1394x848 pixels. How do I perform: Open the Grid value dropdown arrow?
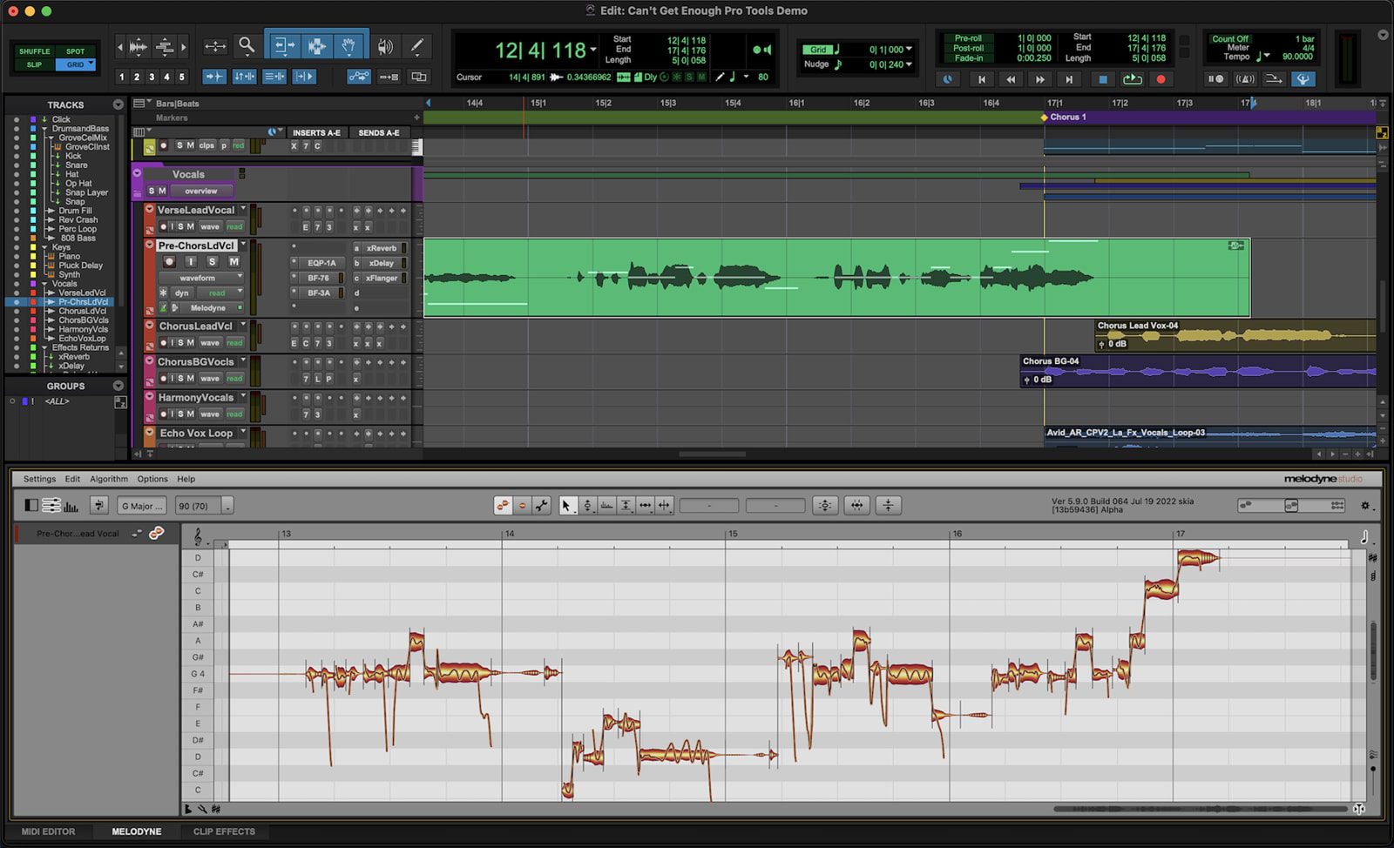point(909,50)
